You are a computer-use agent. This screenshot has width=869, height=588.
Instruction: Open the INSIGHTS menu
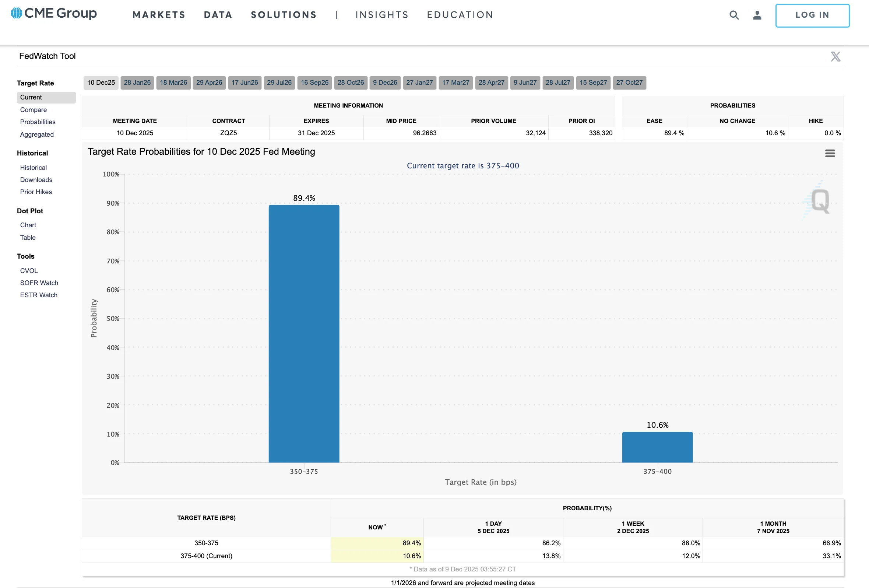tap(382, 15)
